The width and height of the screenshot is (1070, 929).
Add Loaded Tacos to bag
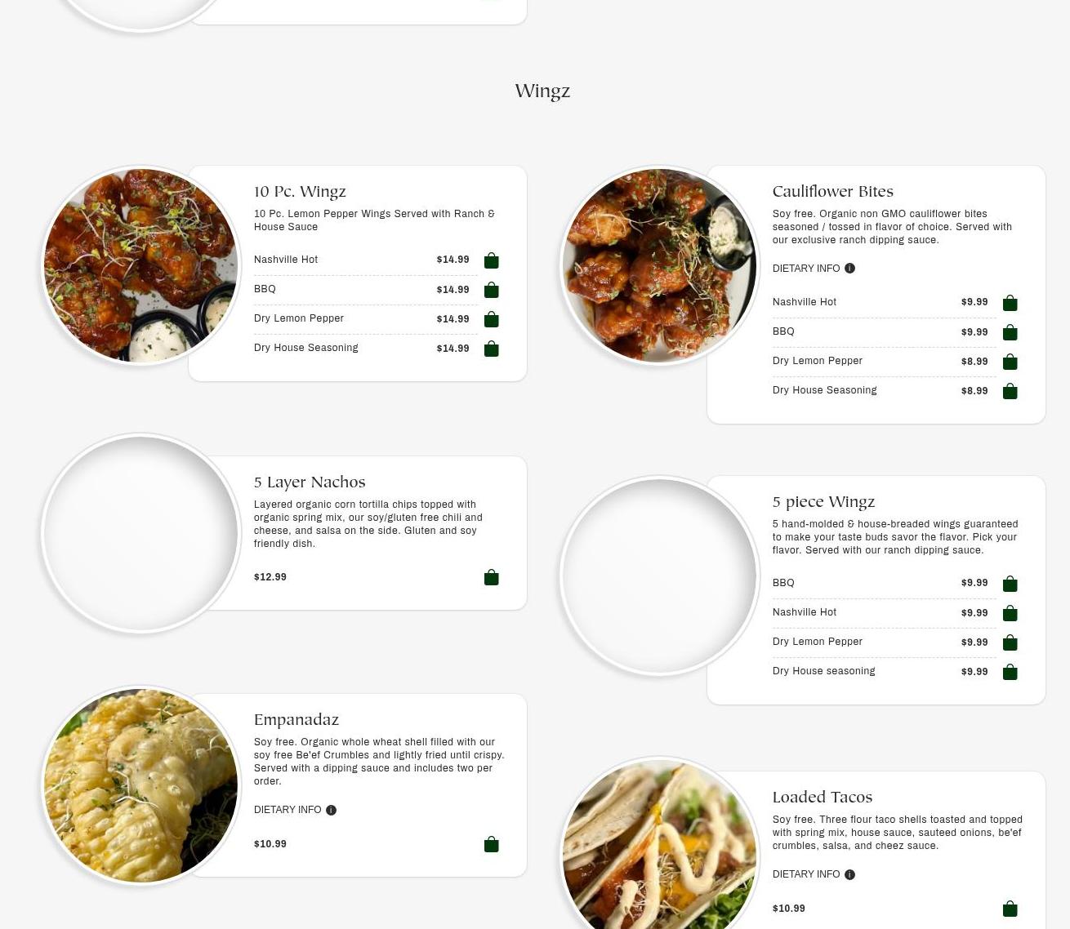1010,909
